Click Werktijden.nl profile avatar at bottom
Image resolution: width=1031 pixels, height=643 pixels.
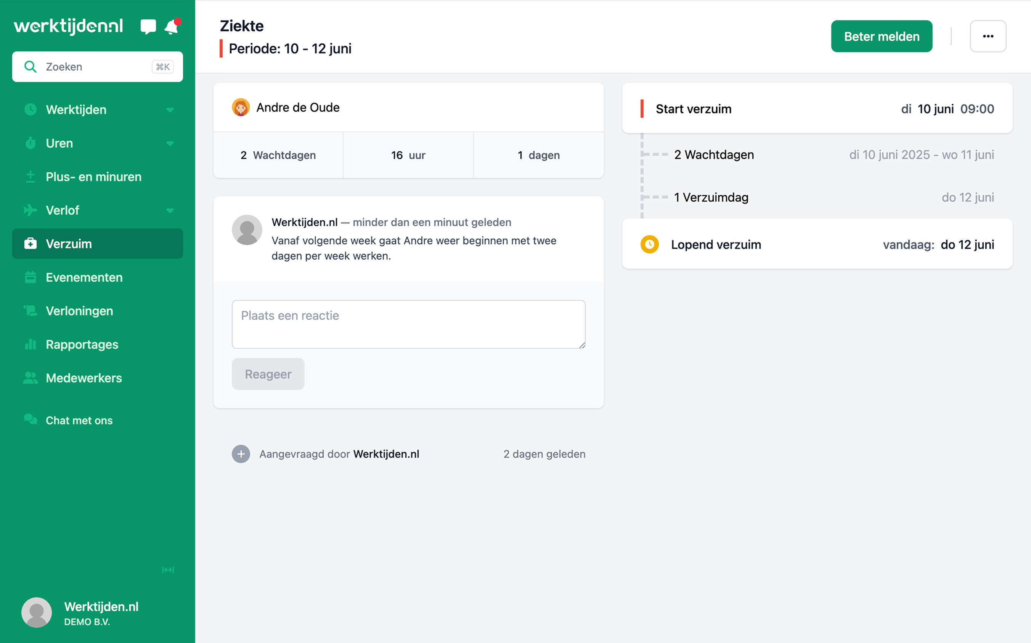37,613
